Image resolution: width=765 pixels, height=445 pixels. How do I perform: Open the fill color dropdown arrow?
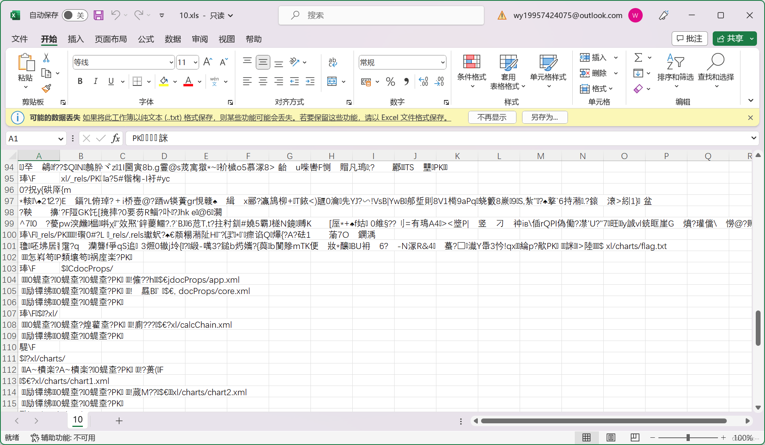175,81
